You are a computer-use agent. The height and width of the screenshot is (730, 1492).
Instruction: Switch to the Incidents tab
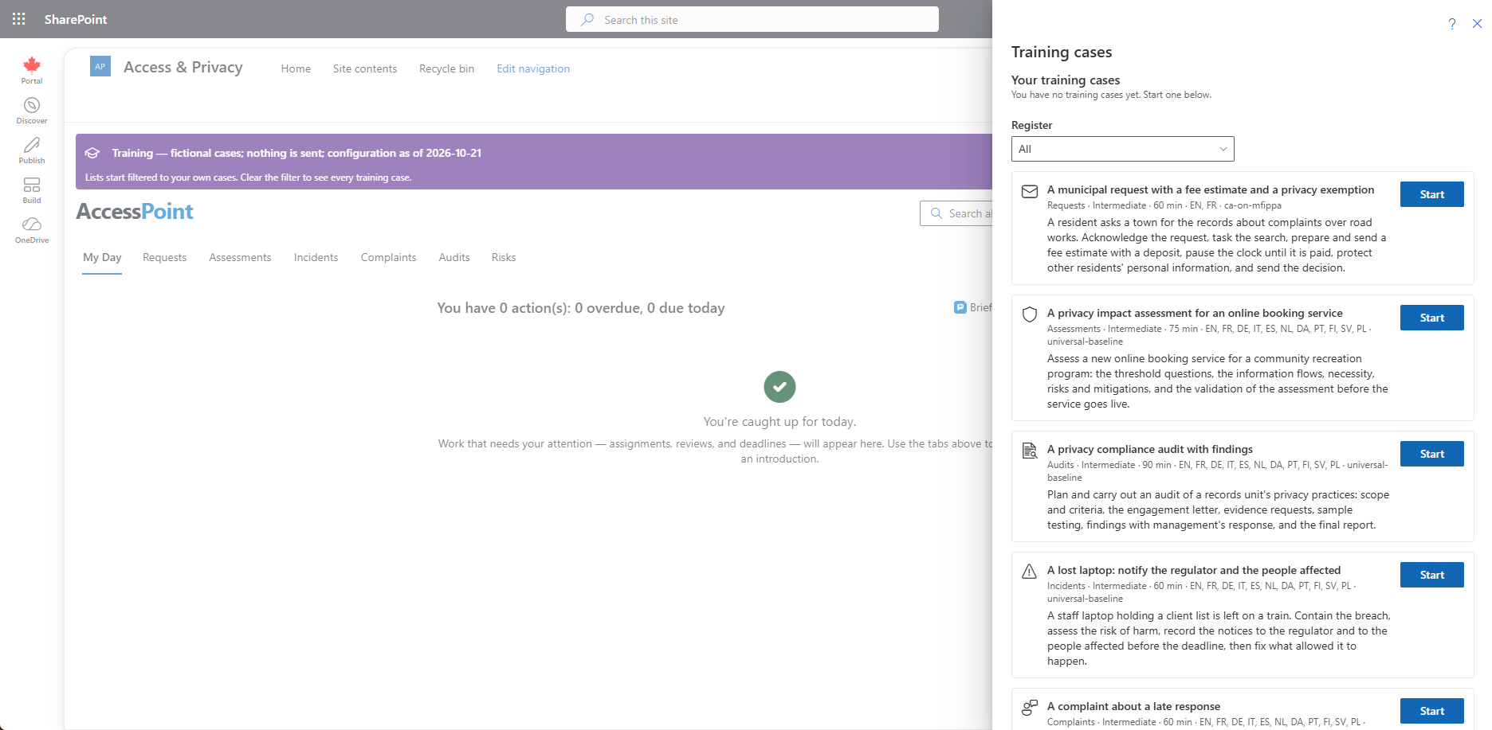tap(316, 257)
